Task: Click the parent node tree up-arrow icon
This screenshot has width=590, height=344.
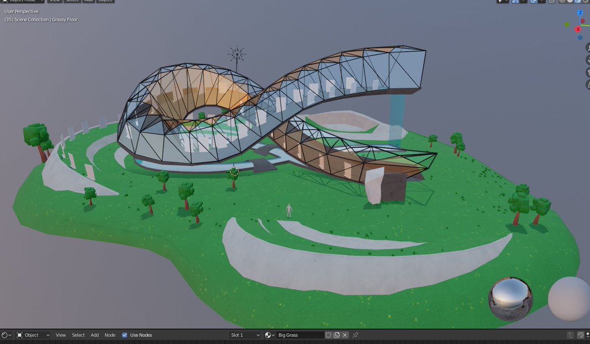Action: (570, 335)
